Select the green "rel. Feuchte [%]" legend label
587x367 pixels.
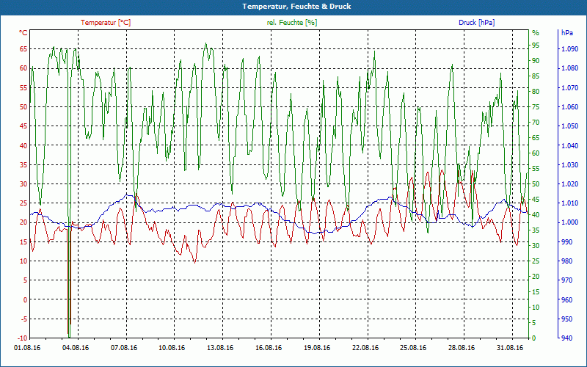click(x=292, y=23)
